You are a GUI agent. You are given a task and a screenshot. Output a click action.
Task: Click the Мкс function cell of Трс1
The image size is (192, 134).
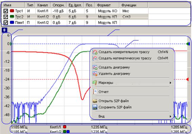click(x=126, y=11)
